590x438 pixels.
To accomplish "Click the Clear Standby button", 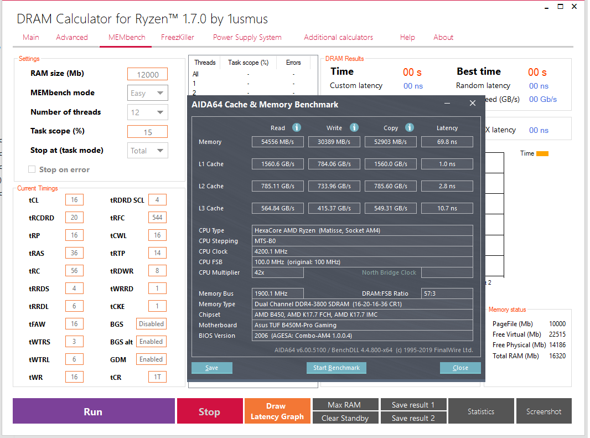I will (x=345, y=418).
